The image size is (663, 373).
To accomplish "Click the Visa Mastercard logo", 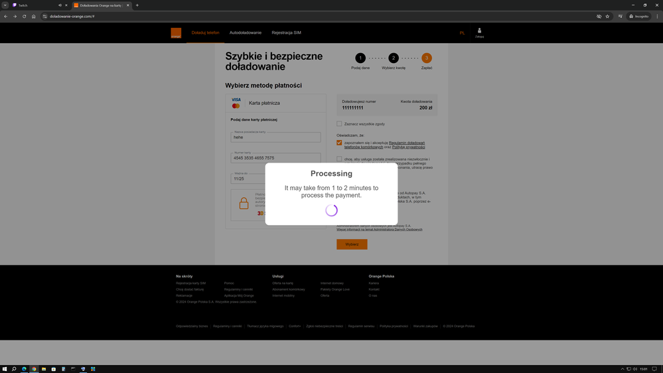I will pyautogui.click(x=236, y=103).
